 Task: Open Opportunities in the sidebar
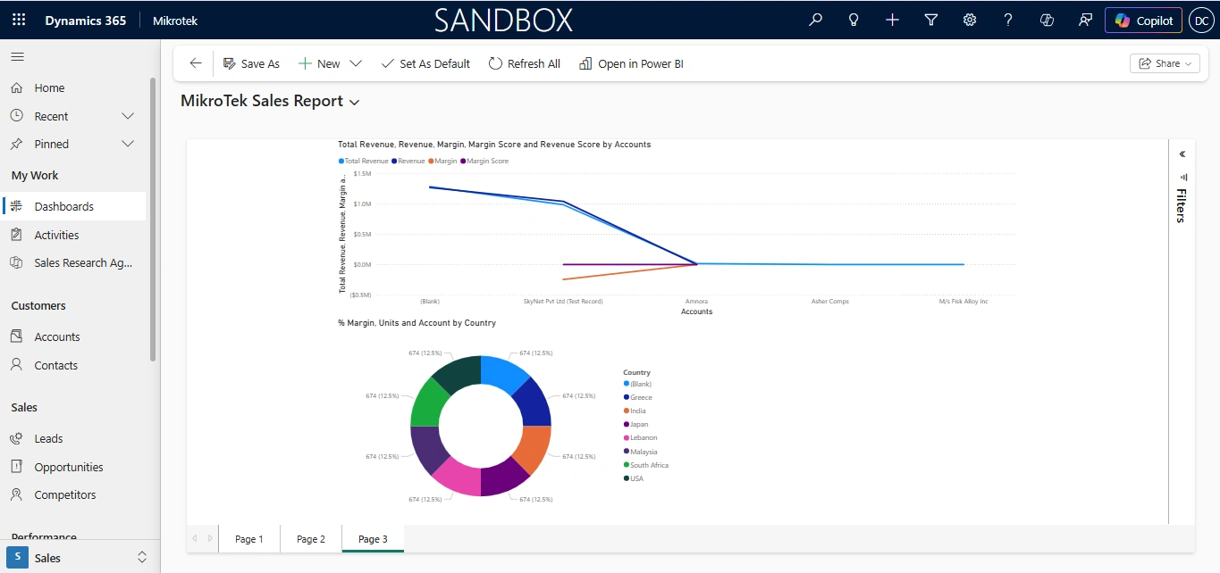pos(69,467)
